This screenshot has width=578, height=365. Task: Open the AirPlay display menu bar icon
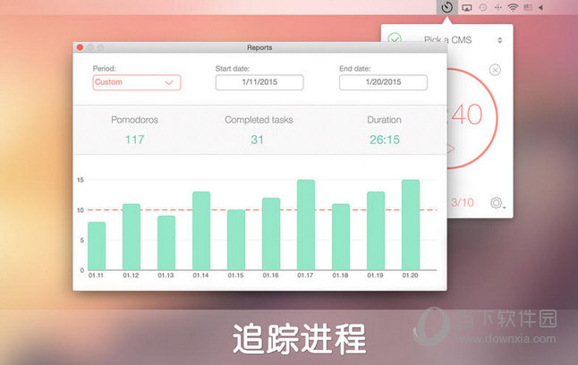tap(467, 7)
